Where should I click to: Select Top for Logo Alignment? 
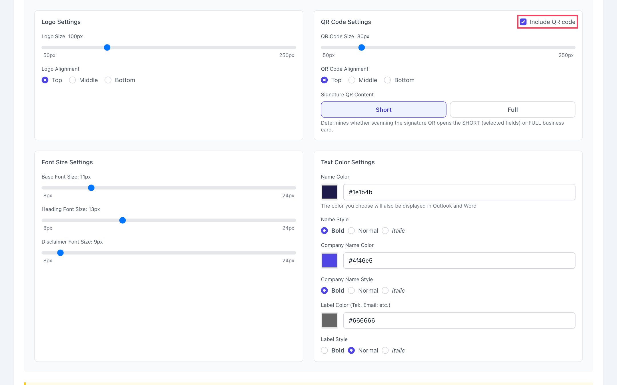point(45,80)
